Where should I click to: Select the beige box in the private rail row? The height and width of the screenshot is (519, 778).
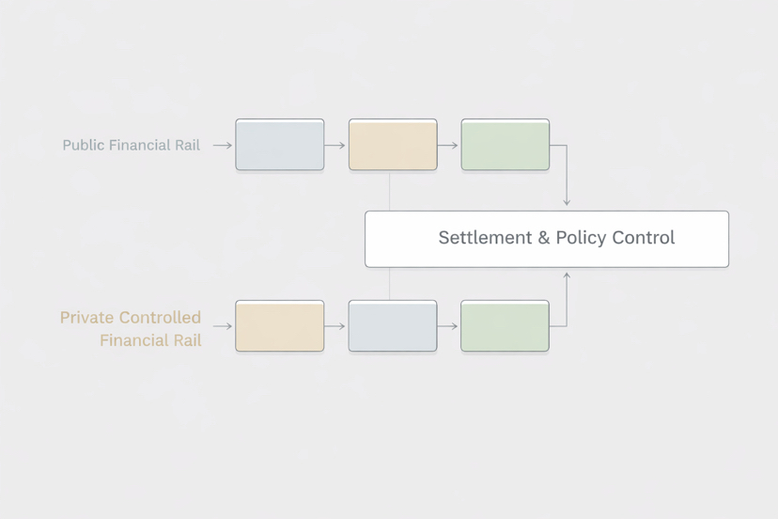pos(279,326)
